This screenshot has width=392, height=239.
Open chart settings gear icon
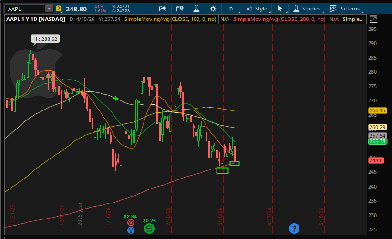pos(213,9)
